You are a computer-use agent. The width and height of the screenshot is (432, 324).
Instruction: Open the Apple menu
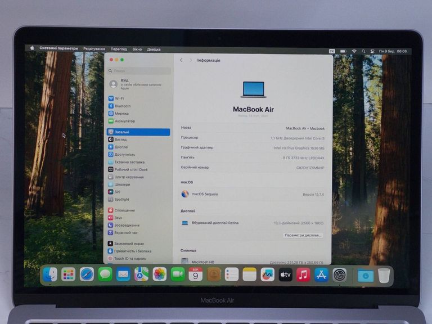pyautogui.click(x=32, y=48)
